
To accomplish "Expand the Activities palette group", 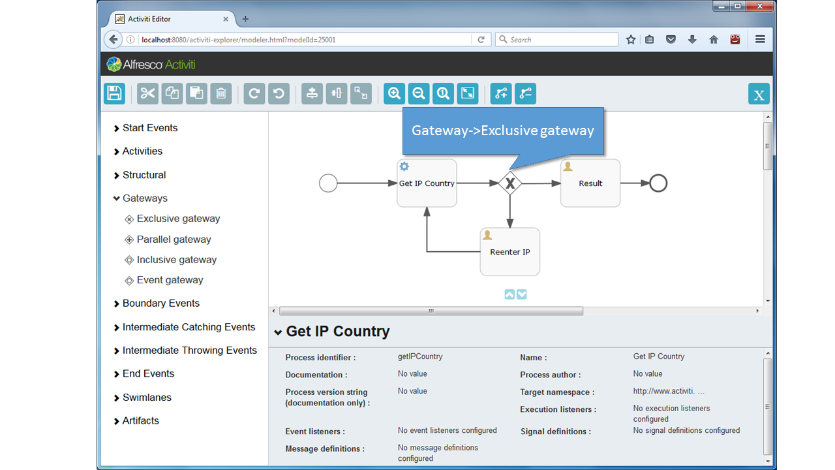I will tap(138, 151).
